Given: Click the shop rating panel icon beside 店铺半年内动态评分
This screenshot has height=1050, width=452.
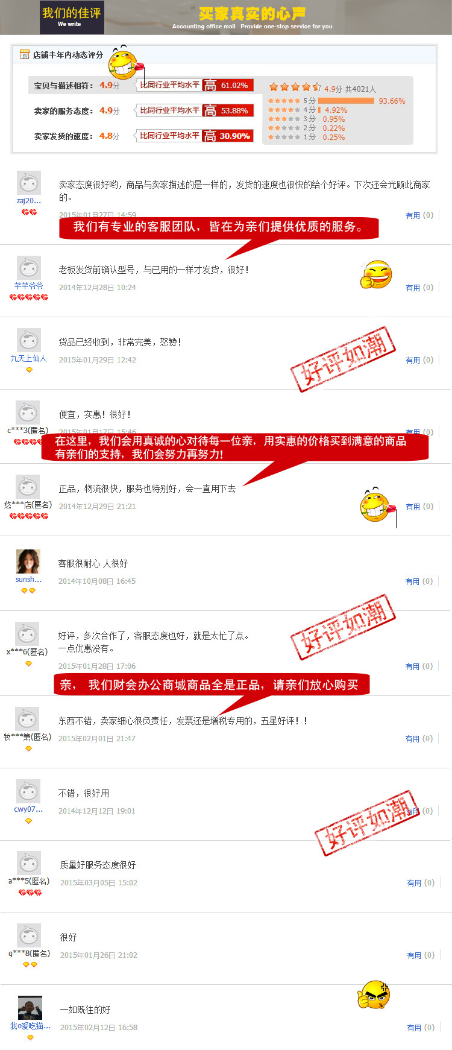Looking at the screenshot, I should coord(25,54).
